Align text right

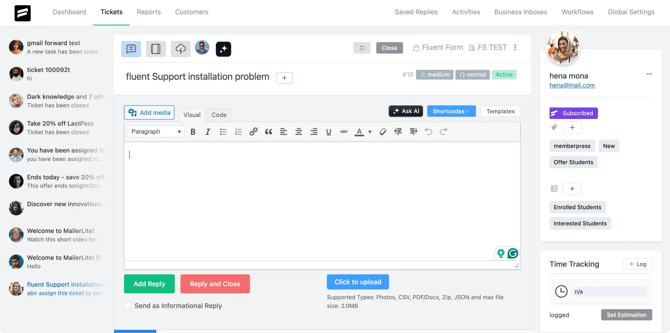pyautogui.click(x=314, y=132)
